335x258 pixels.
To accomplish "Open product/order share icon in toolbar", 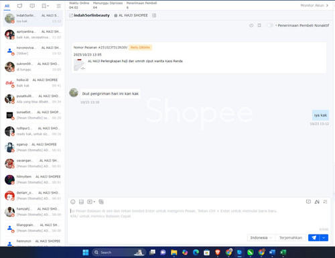I will click(x=101, y=202).
